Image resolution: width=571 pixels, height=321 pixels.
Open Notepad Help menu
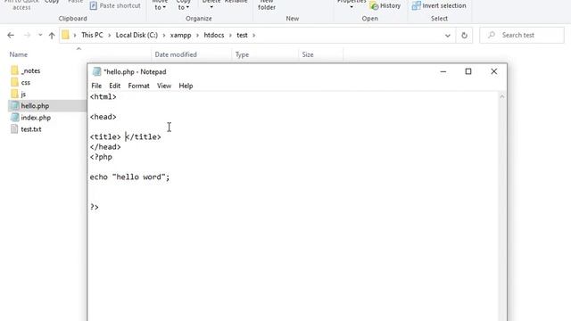186,86
